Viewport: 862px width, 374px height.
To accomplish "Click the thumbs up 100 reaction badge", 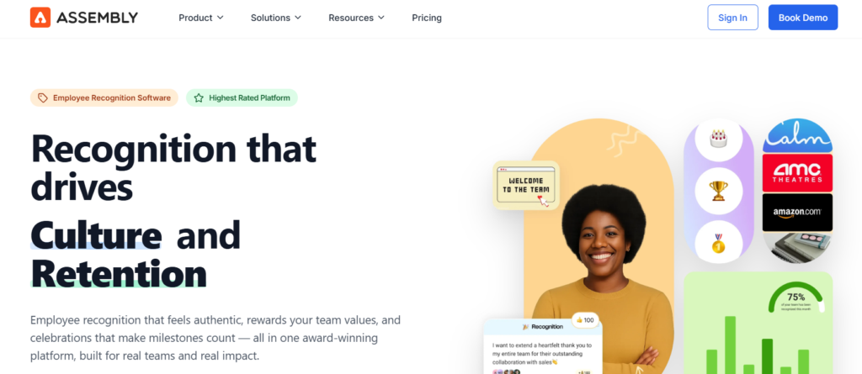I will click(x=585, y=320).
